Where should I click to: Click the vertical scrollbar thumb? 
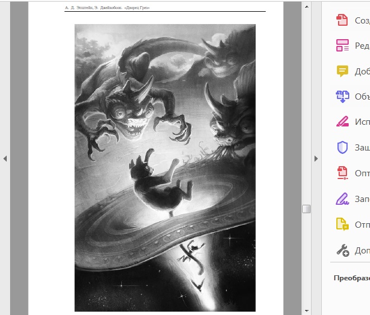tap(306, 209)
